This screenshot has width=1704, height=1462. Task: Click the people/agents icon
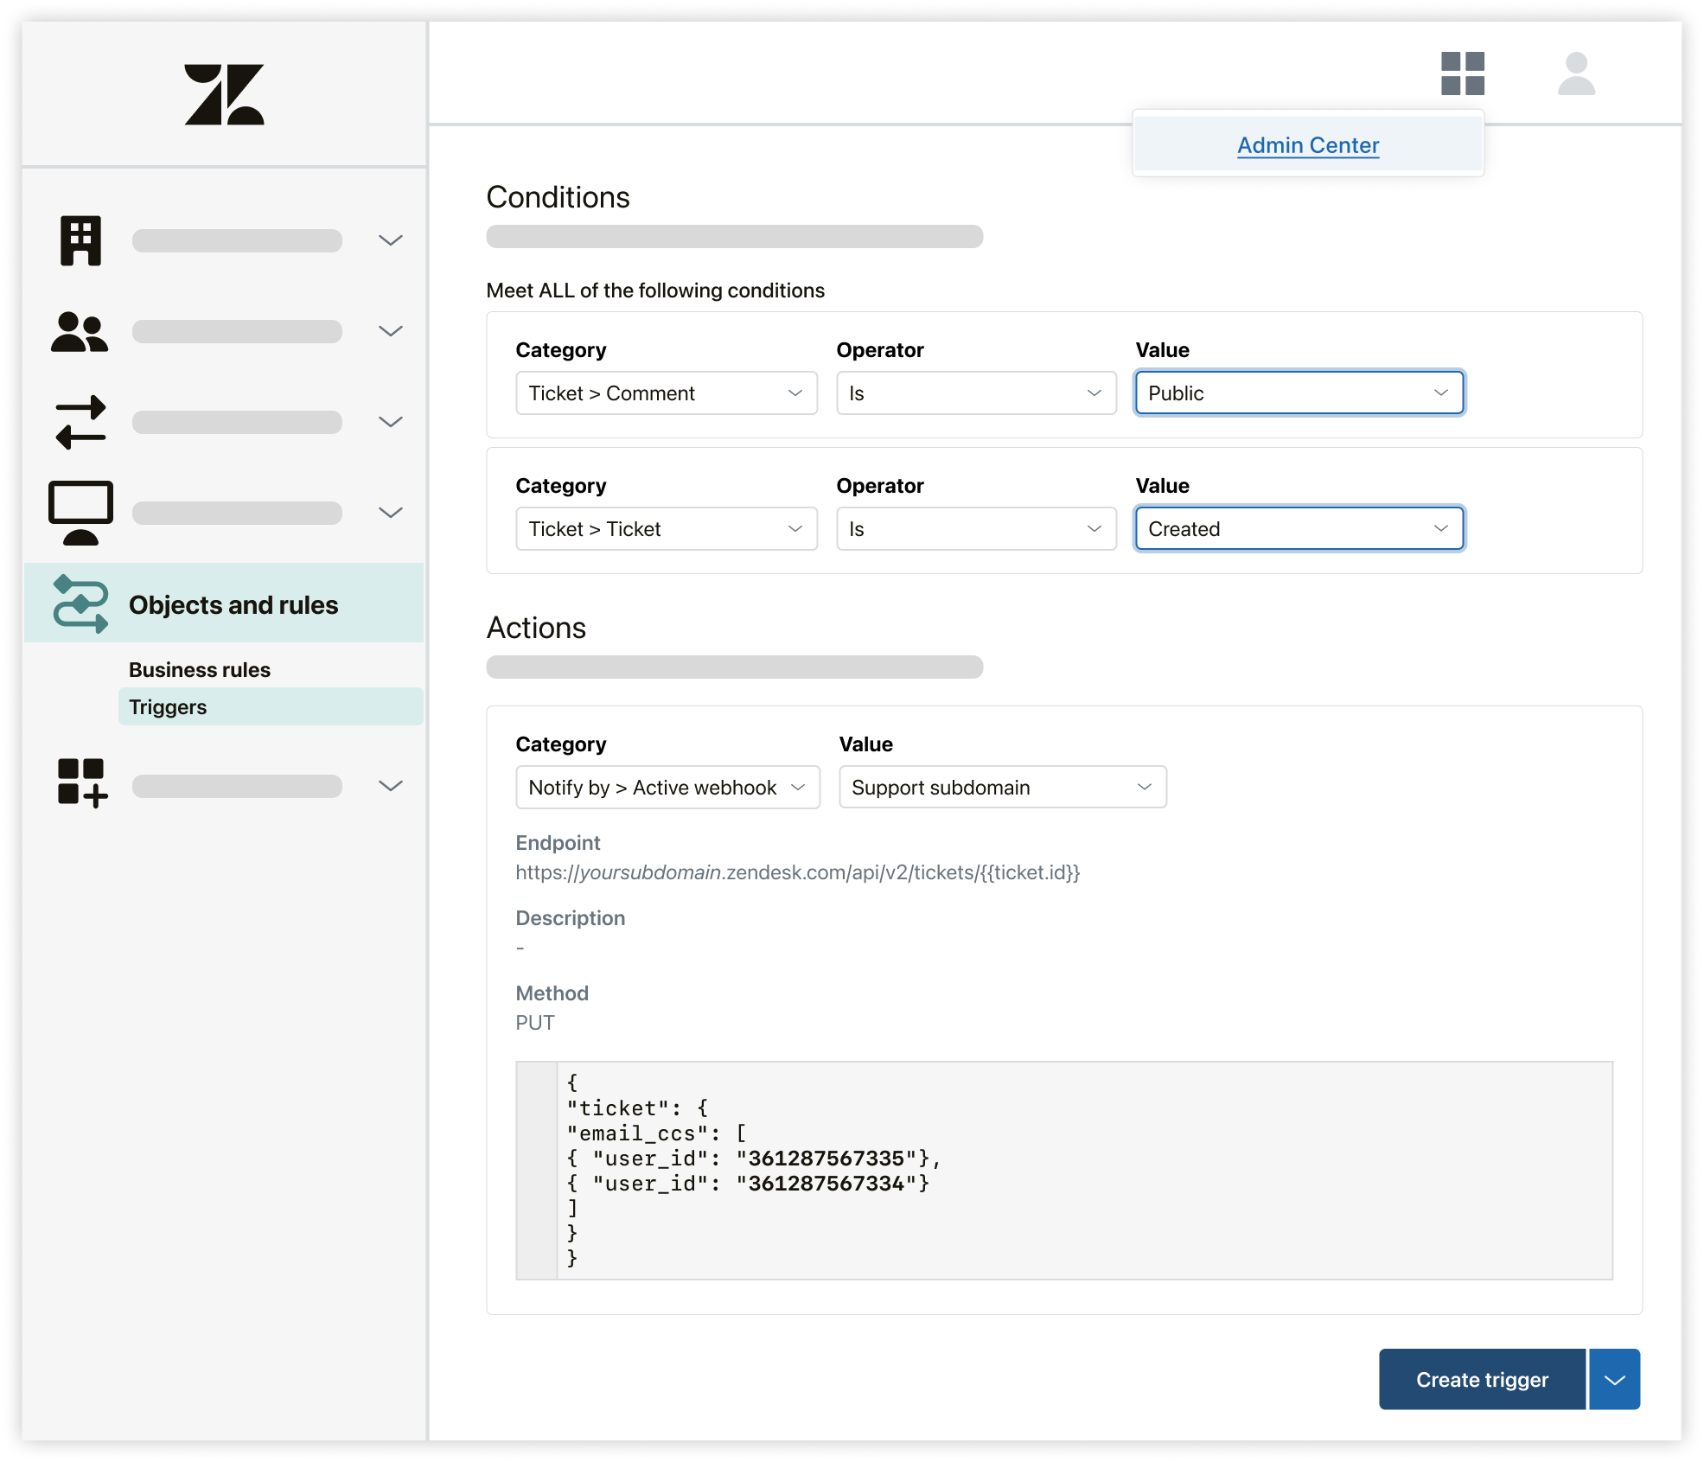(83, 332)
